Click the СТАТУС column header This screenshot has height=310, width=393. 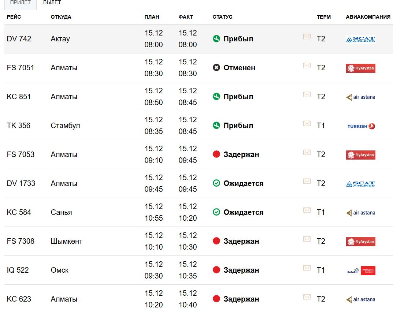(222, 17)
